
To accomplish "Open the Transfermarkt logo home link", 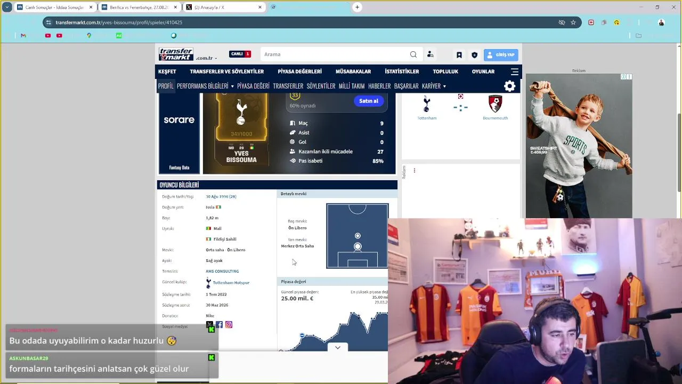I will coord(176,54).
